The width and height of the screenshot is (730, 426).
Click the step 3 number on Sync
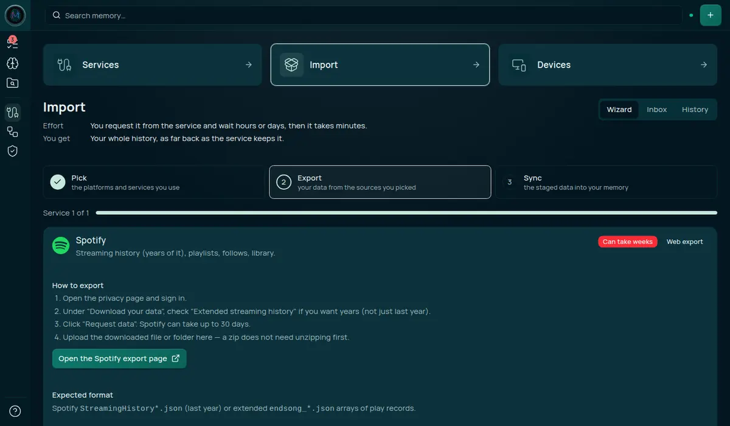[510, 182]
